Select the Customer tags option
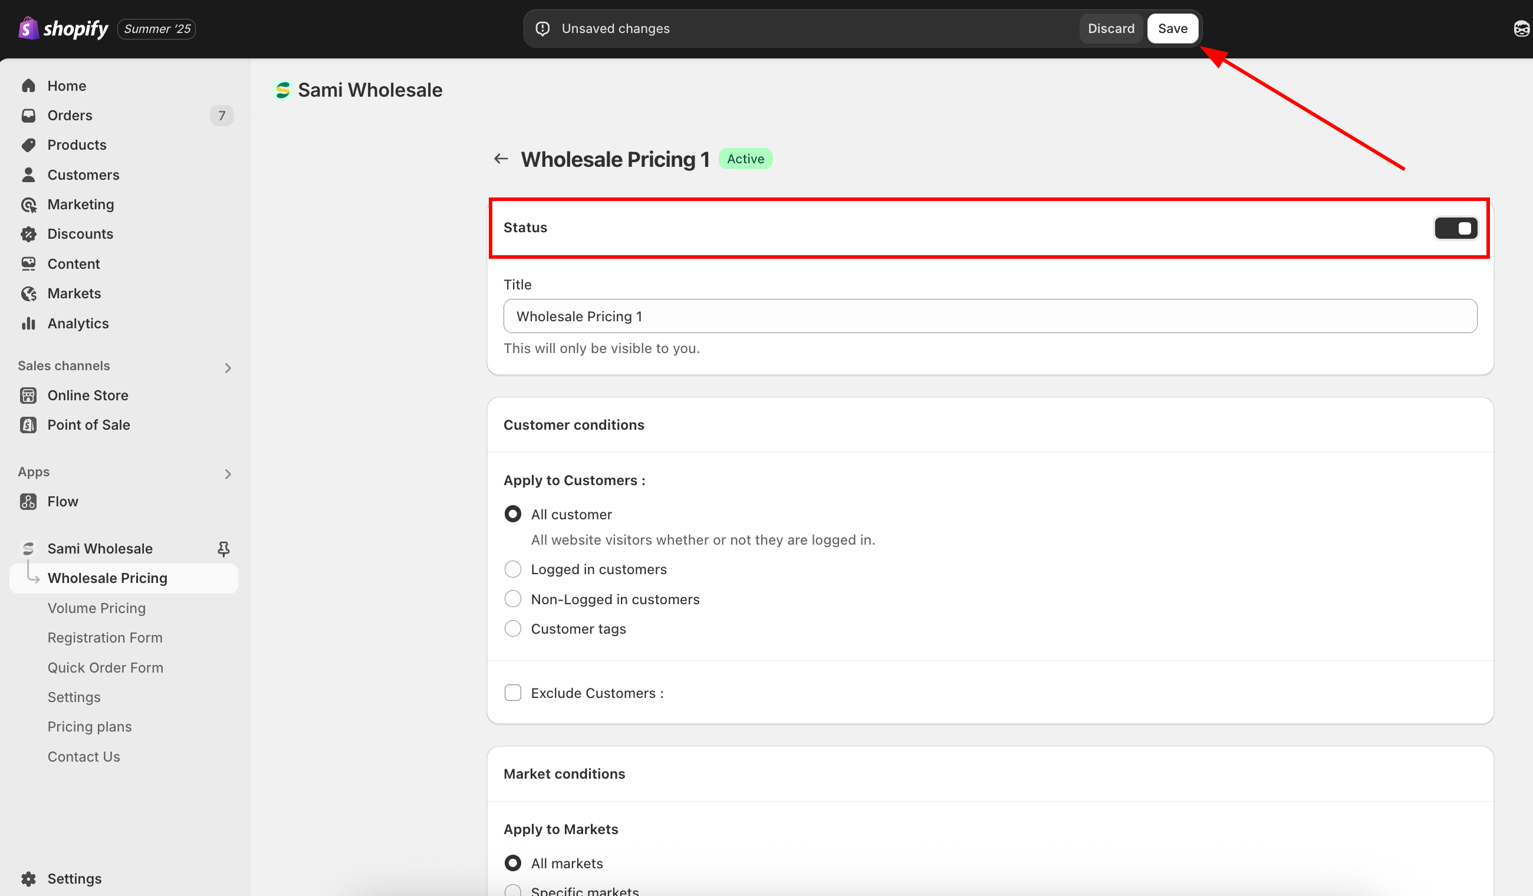Screen dimensions: 1533x896 click(x=513, y=628)
